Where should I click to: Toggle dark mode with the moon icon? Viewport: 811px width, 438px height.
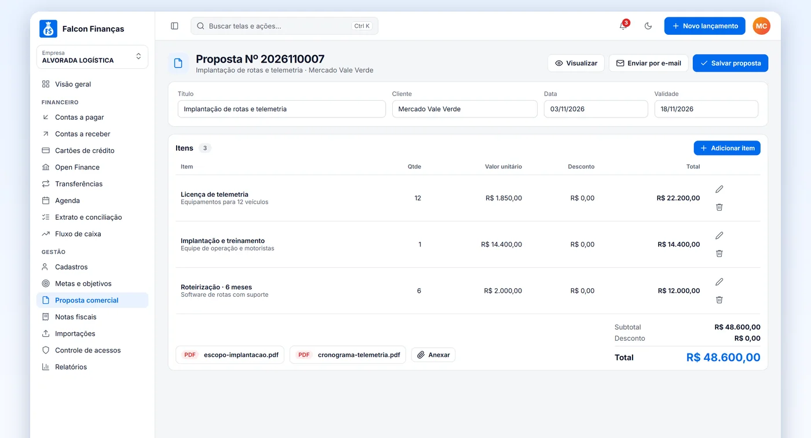pyautogui.click(x=648, y=26)
